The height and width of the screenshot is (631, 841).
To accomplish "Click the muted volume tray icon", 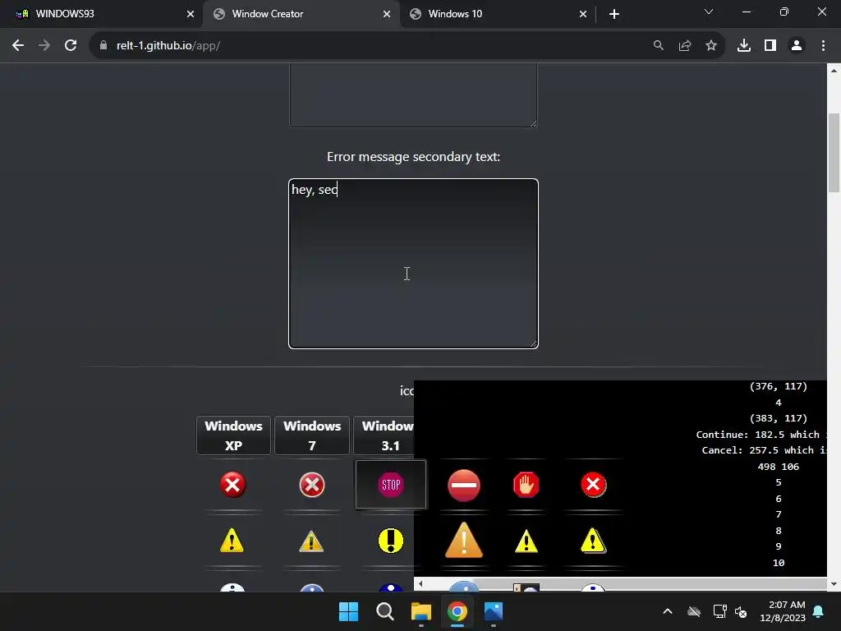I will tap(742, 611).
